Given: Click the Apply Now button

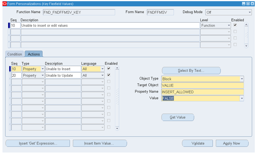Looking at the screenshot, I should click(232, 143).
